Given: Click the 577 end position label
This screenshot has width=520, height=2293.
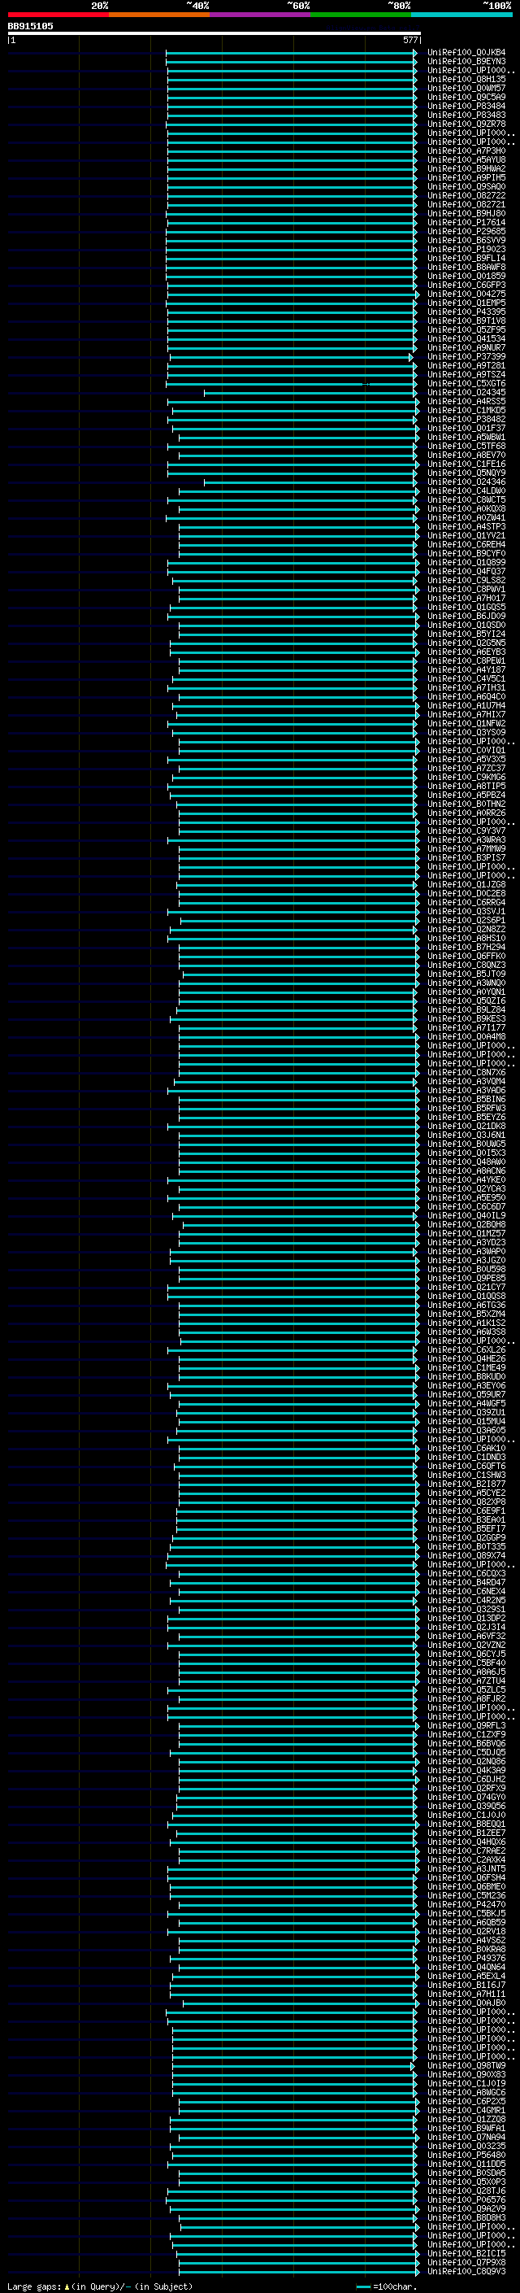Looking at the screenshot, I should click(x=410, y=40).
